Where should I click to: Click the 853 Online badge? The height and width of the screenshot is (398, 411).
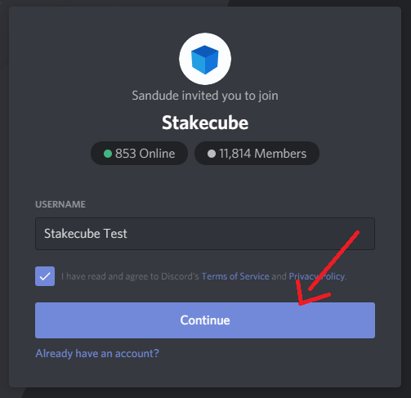click(x=139, y=154)
